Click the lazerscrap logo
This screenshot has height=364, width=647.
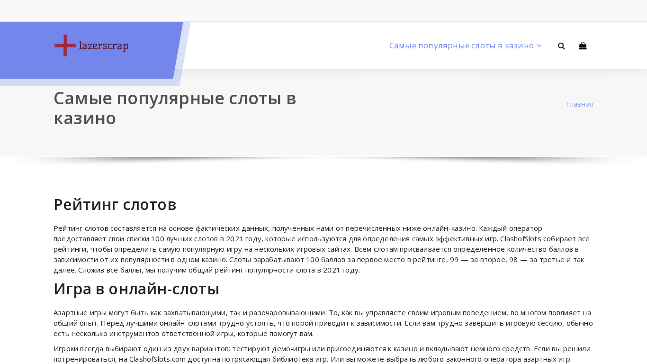[91, 45]
